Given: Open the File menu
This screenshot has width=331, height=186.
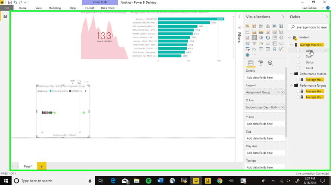Looking at the screenshot, I should pos(7,8).
